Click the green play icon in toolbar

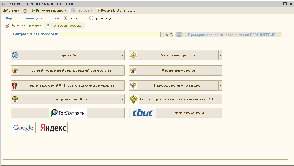(33, 11)
